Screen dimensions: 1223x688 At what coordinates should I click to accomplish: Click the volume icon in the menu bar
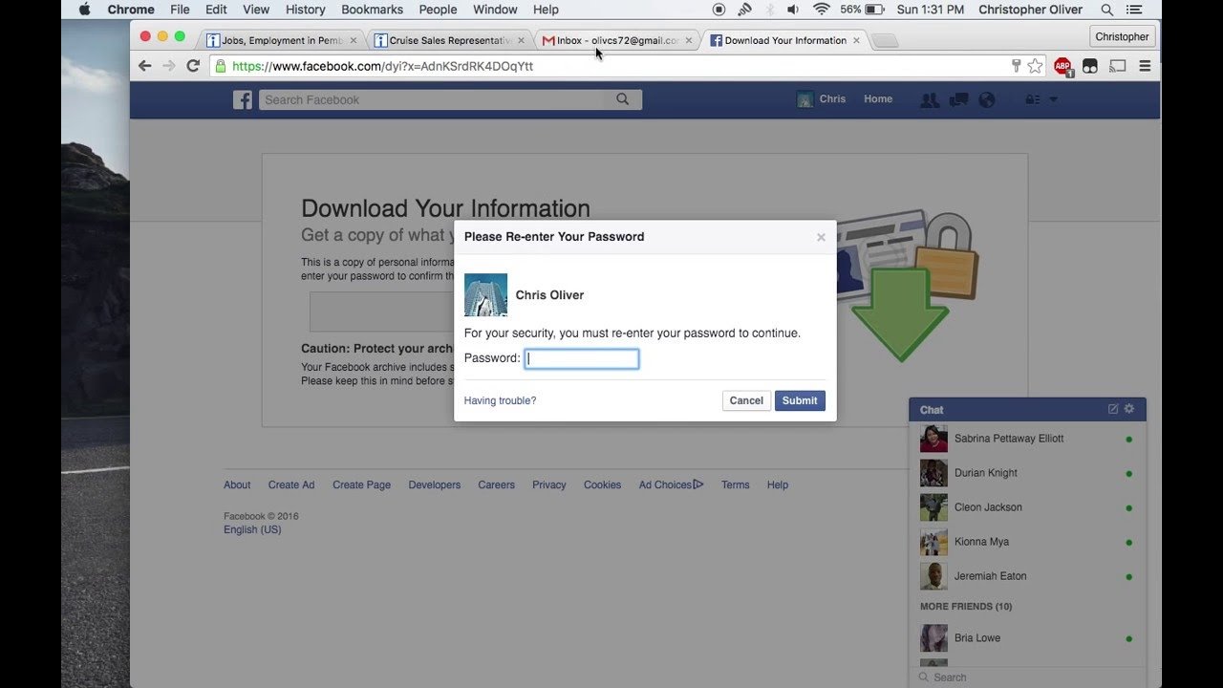(x=793, y=10)
